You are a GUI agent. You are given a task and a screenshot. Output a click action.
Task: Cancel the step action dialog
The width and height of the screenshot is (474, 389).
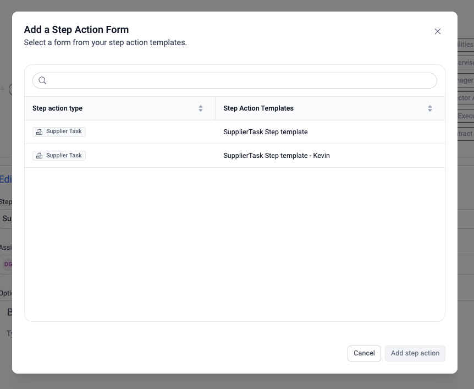click(x=364, y=353)
